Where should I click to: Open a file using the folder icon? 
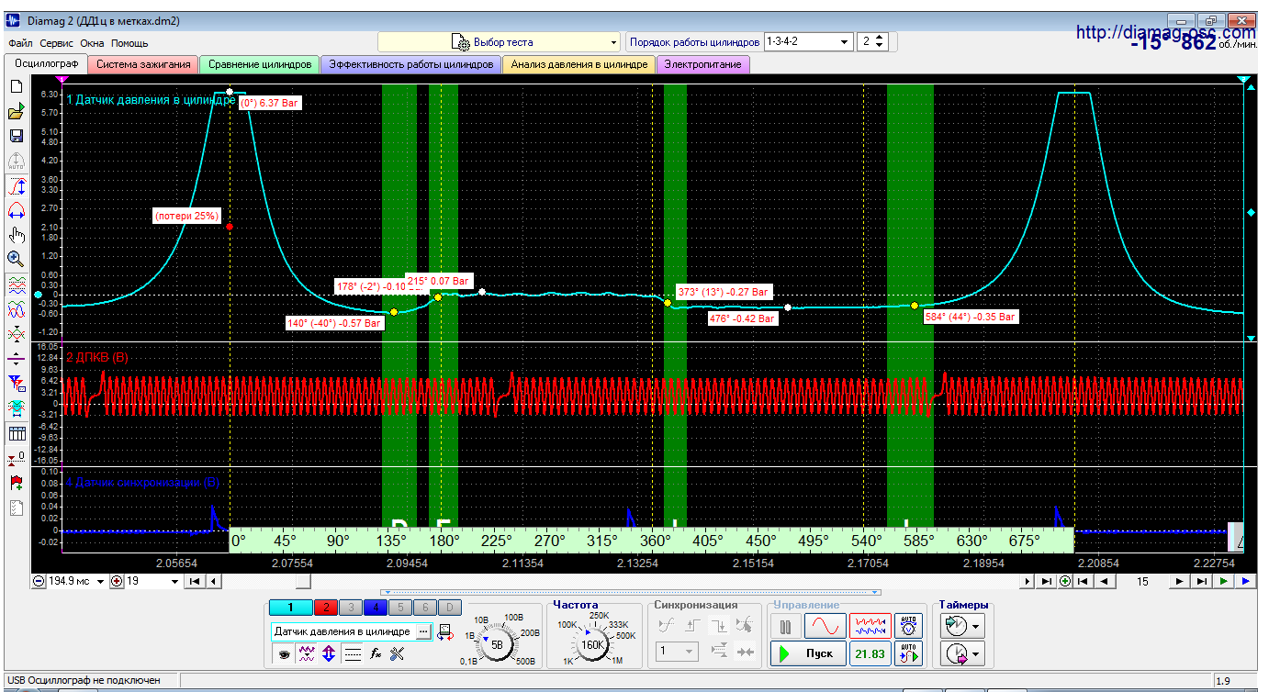16,111
